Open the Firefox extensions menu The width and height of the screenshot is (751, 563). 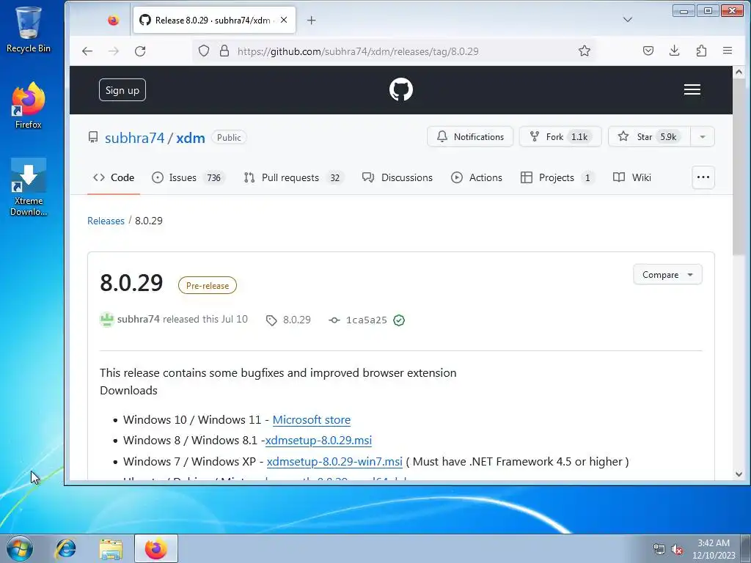701,51
